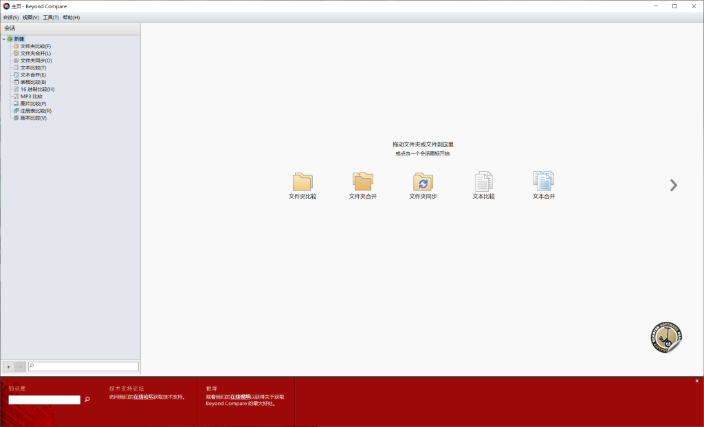
Task: Select 图片比较(P) in the sessions tree
Action: pyautogui.click(x=33, y=104)
